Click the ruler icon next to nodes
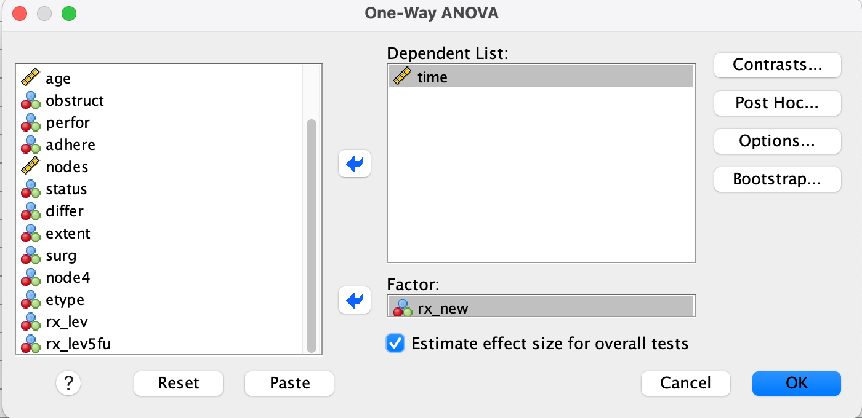 click(30, 167)
